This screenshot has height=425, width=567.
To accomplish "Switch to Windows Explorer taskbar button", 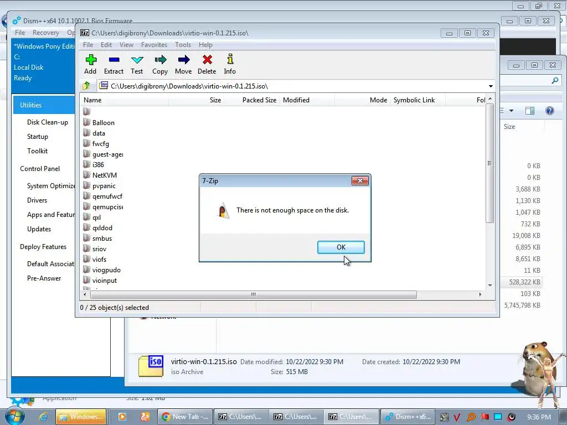I will 81,417.
